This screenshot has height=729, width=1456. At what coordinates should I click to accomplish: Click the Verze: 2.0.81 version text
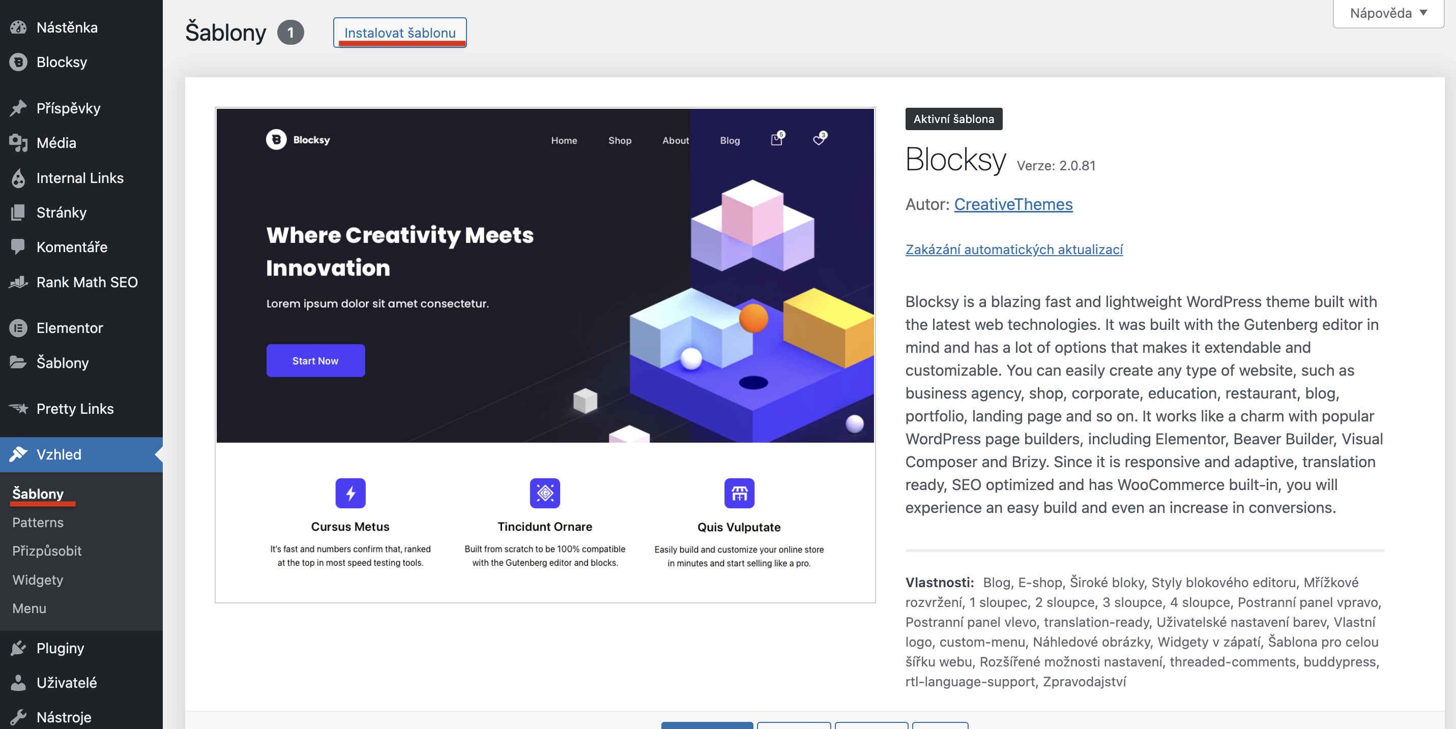pyautogui.click(x=1056, y=165)
